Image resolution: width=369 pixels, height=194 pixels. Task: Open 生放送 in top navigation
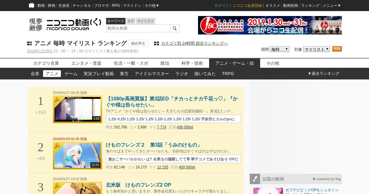(64, 6)
